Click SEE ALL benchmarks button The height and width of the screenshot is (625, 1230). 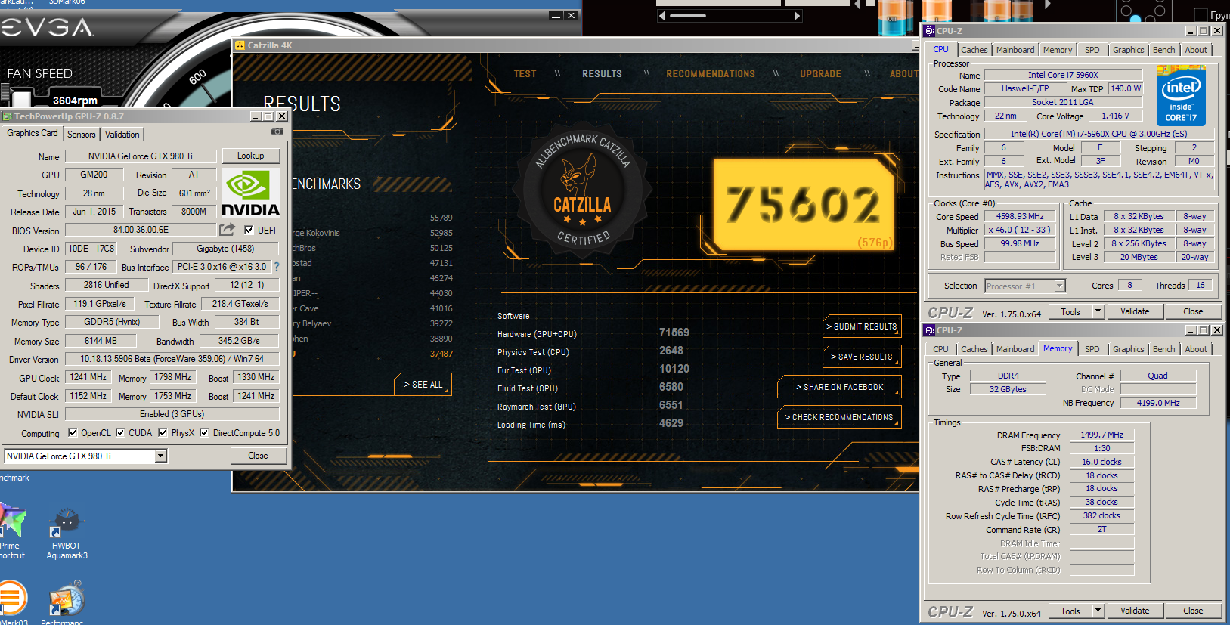423,385
